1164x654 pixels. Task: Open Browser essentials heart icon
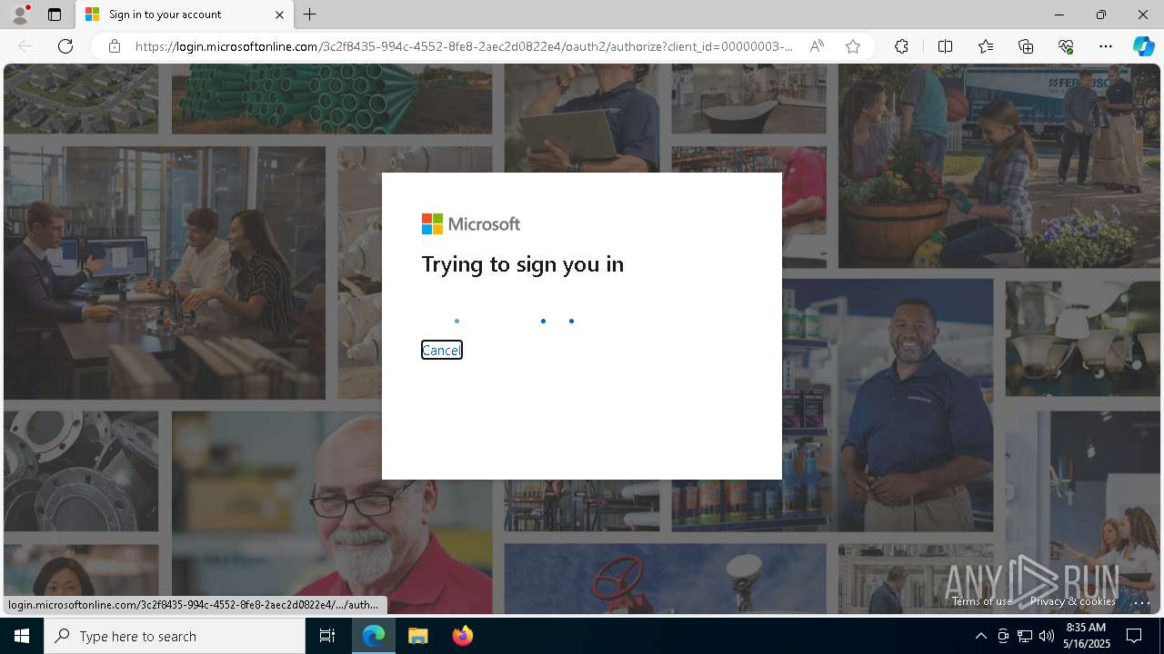(x=1066, y=46)
